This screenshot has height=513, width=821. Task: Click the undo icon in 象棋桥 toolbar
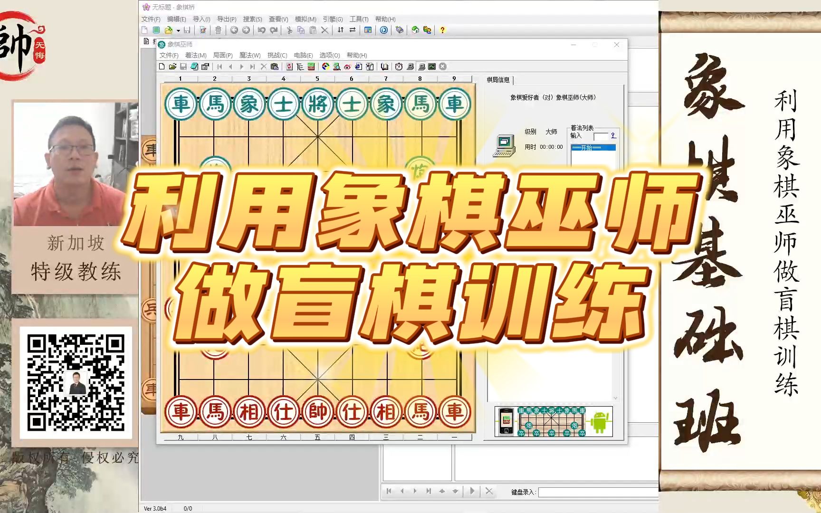pos(262,30)
